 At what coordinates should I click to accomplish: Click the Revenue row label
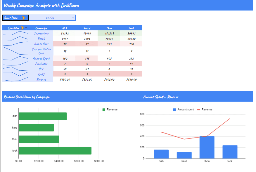pyautogui.click(x=41, y=79)
